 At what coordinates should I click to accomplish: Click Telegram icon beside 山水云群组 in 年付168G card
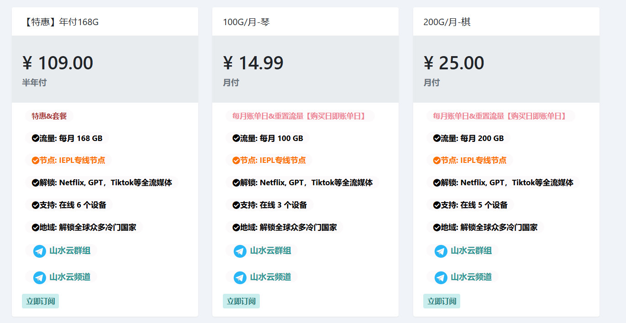[x=40, y=251]
